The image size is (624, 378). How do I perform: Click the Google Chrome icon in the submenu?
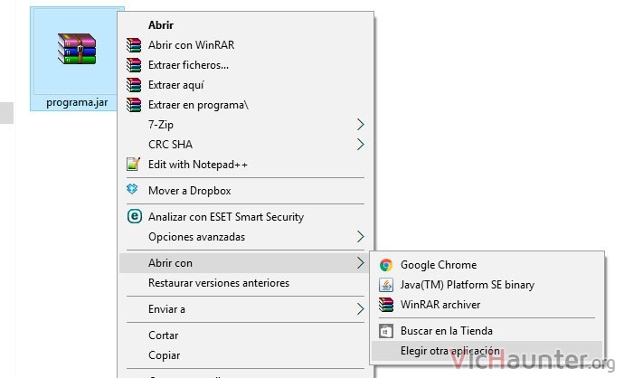(385, 265)
